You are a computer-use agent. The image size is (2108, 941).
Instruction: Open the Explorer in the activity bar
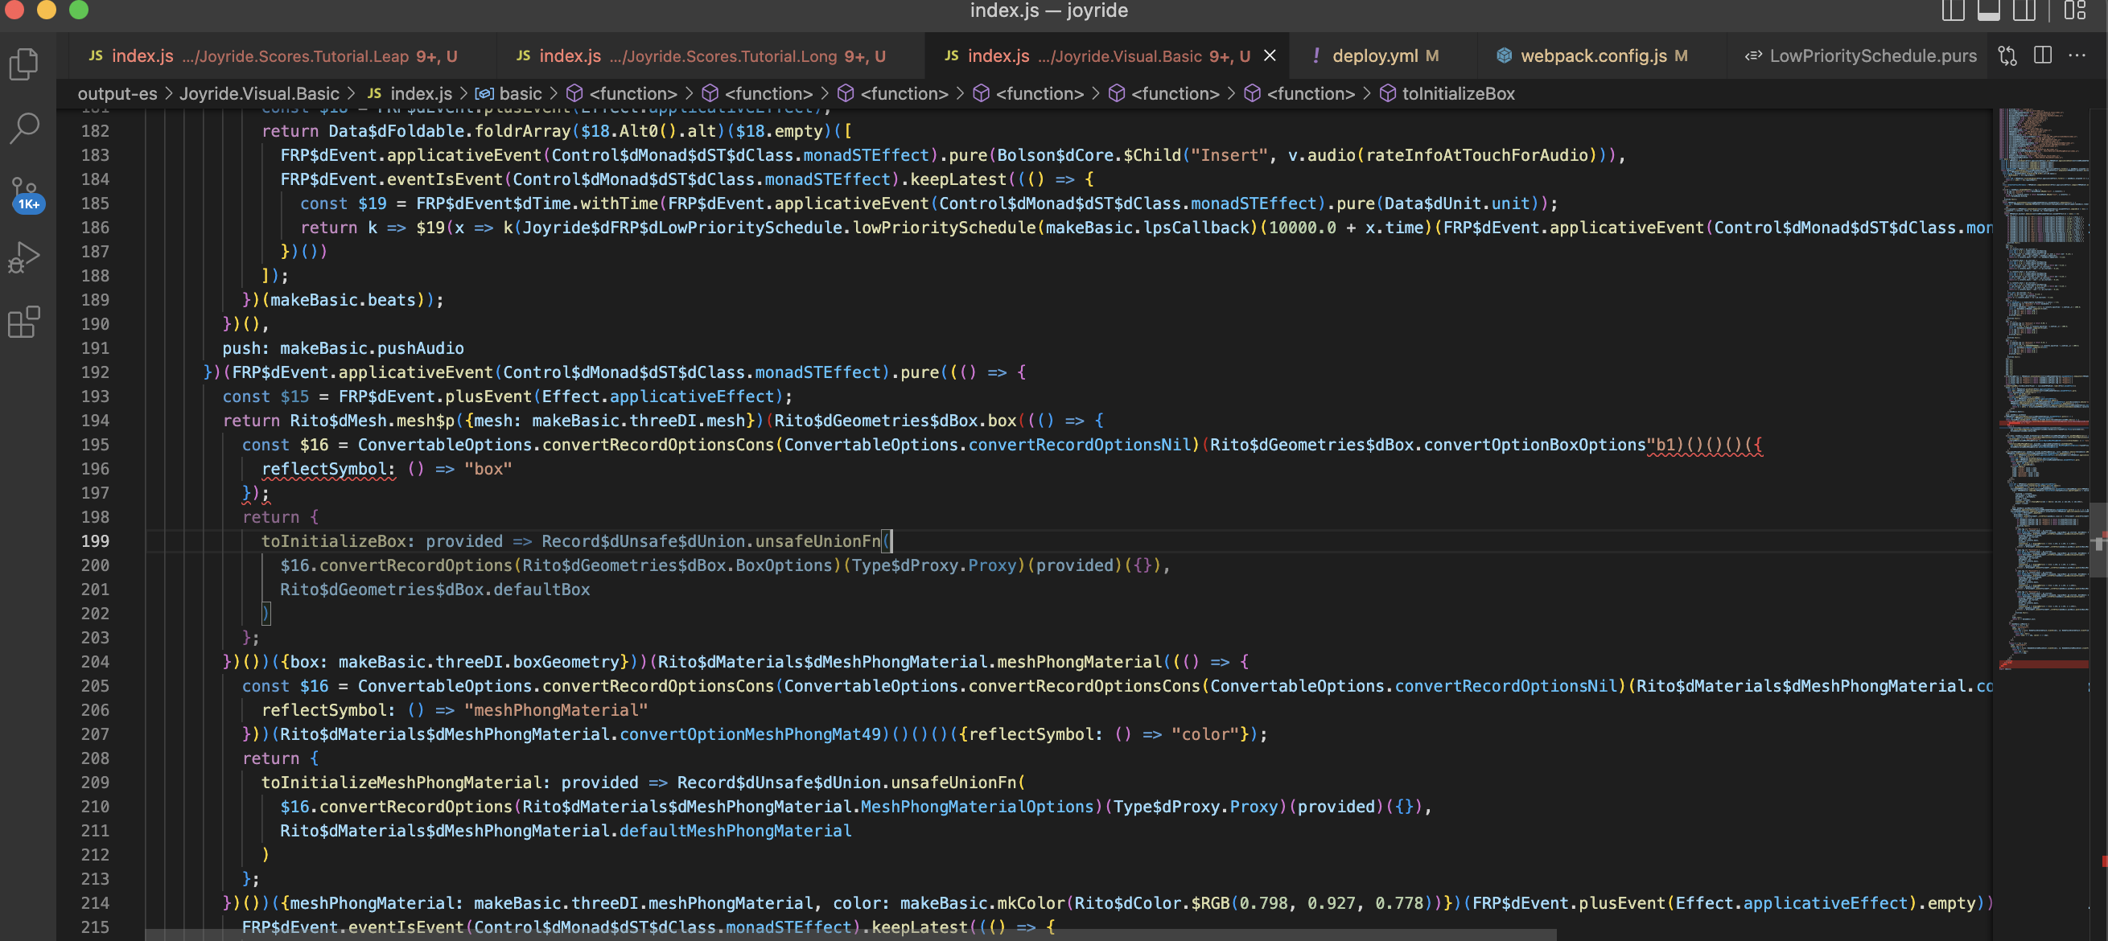[x=23, y=64]
